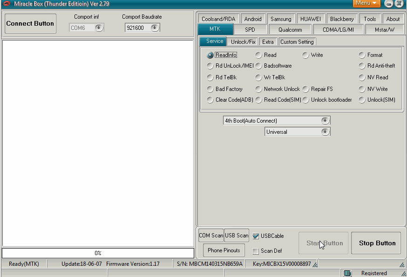Expand the Comport Baudrate 921600 dropdown
The height and width of the screenshot is (277, 407).
[155, 28]
